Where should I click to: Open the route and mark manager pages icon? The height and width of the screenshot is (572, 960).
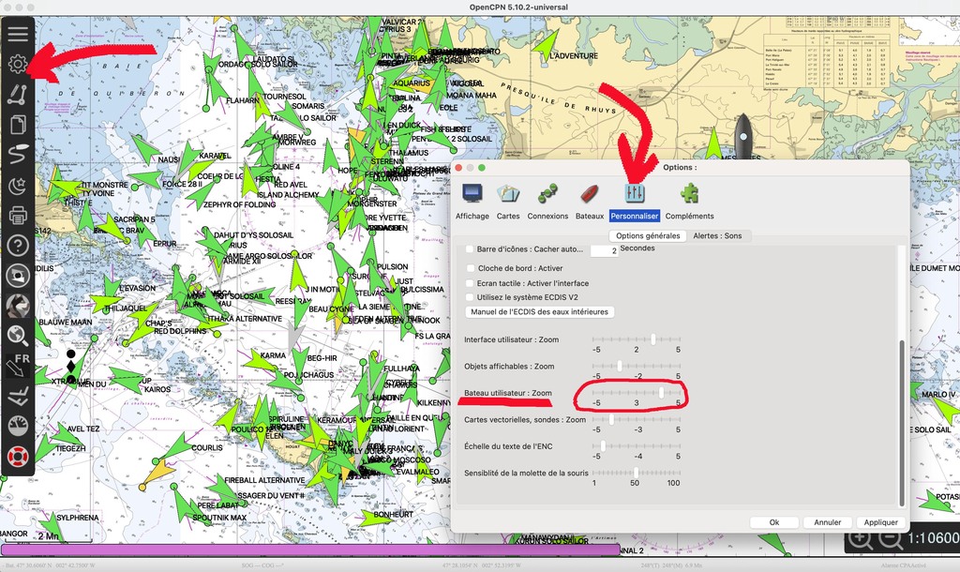(18, 125)
